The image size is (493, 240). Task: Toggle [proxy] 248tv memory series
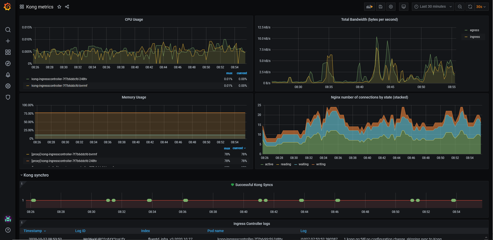(x=64, y=161)
